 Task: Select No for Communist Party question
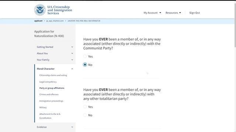[85, 65]
